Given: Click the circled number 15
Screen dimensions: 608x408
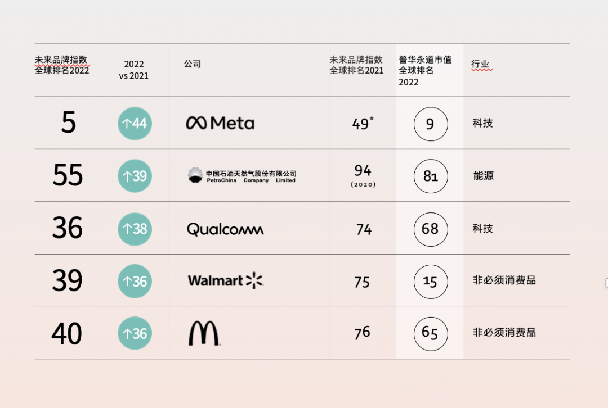Looking at the screenshot, I should [431, 282].
